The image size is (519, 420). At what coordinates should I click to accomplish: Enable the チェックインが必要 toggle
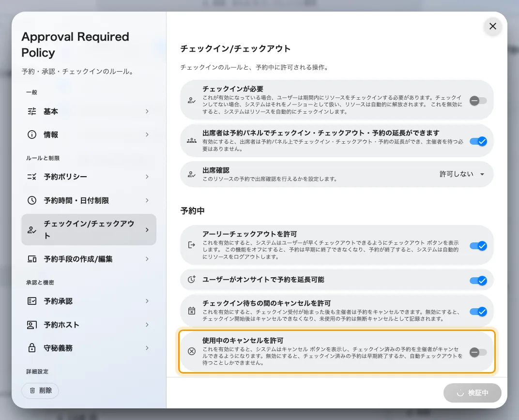478,101
